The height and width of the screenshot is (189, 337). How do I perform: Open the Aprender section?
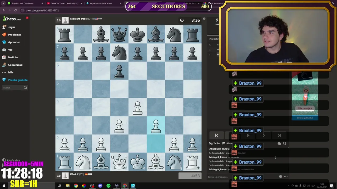pos(14,42)
